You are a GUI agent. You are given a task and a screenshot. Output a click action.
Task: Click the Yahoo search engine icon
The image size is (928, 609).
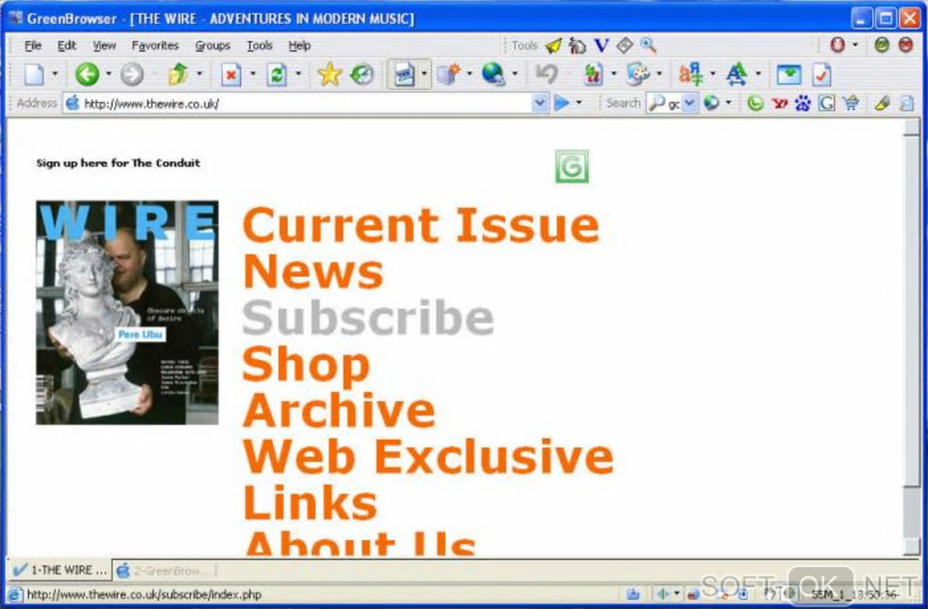point(780,104)
